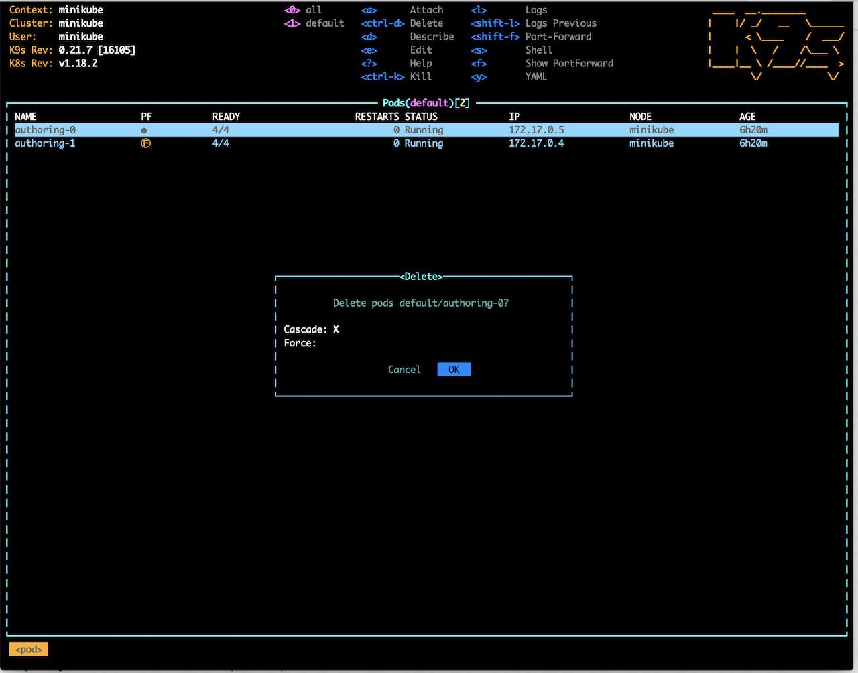Click the Delete dialog title
858x673 pixels.
pyautogui.click(x=421, y=277)
